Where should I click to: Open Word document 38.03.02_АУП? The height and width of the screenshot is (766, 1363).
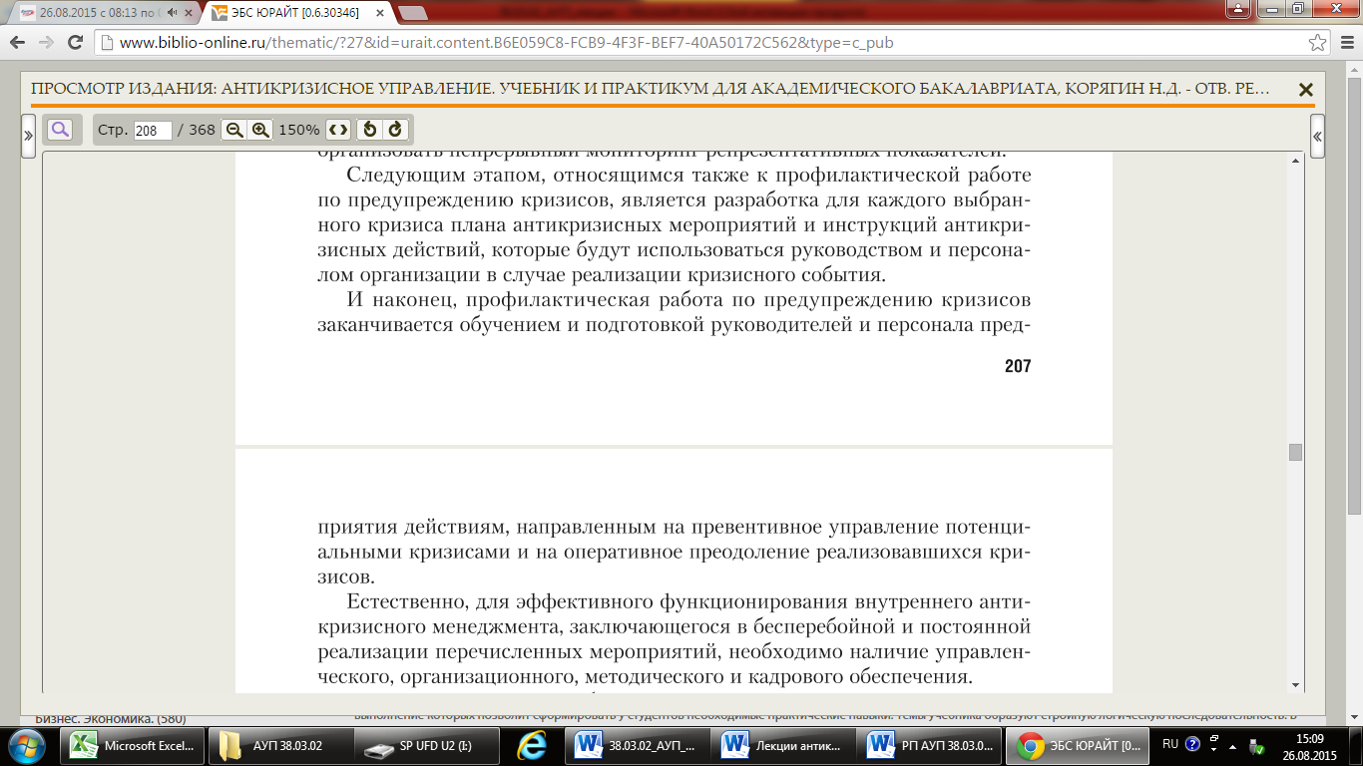(637, 745)
